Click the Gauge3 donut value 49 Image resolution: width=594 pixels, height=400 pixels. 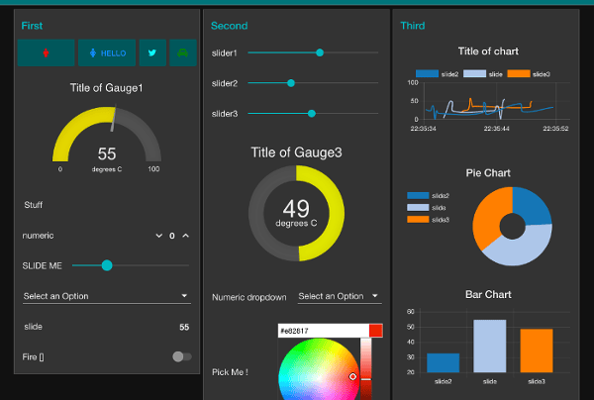tap(296, 209)
